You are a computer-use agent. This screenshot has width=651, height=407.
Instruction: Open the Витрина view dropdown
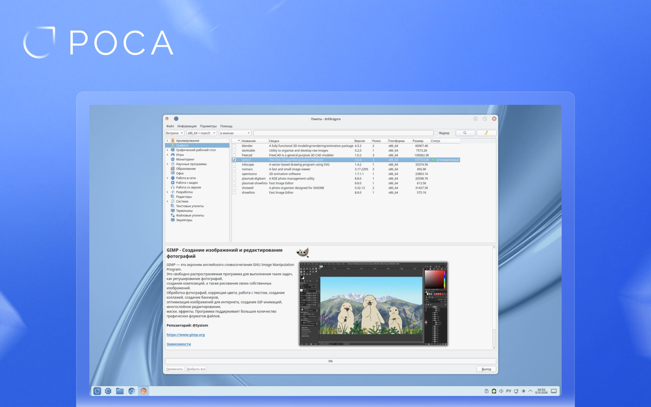175,133
